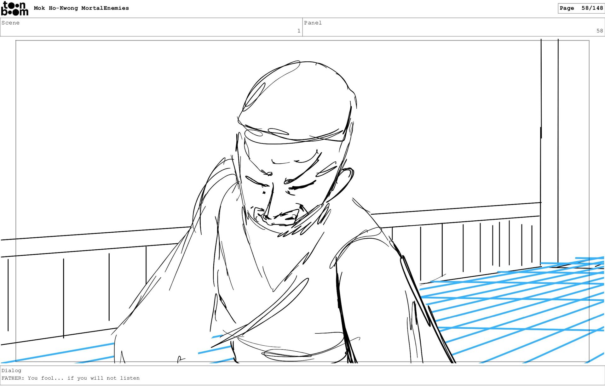
Task: Click the Dialog section label
Action: click(11, 371)
